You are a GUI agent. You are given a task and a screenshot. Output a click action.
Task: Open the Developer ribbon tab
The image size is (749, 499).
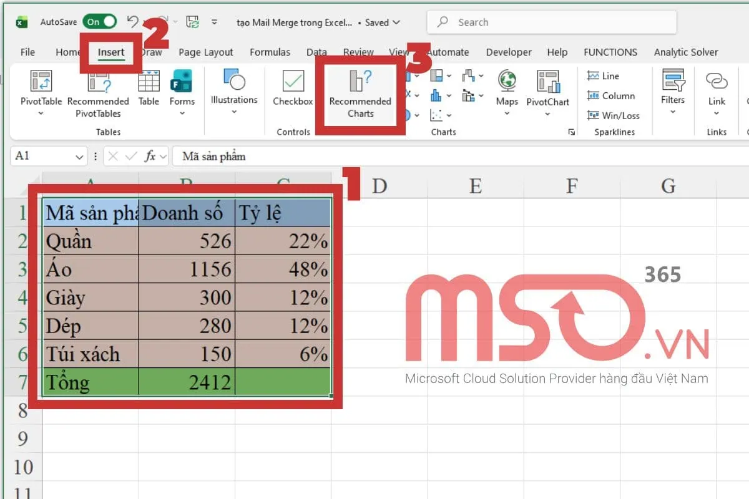(509, 52)
